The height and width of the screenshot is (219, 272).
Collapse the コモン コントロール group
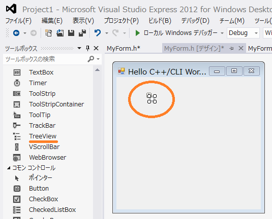9,168
